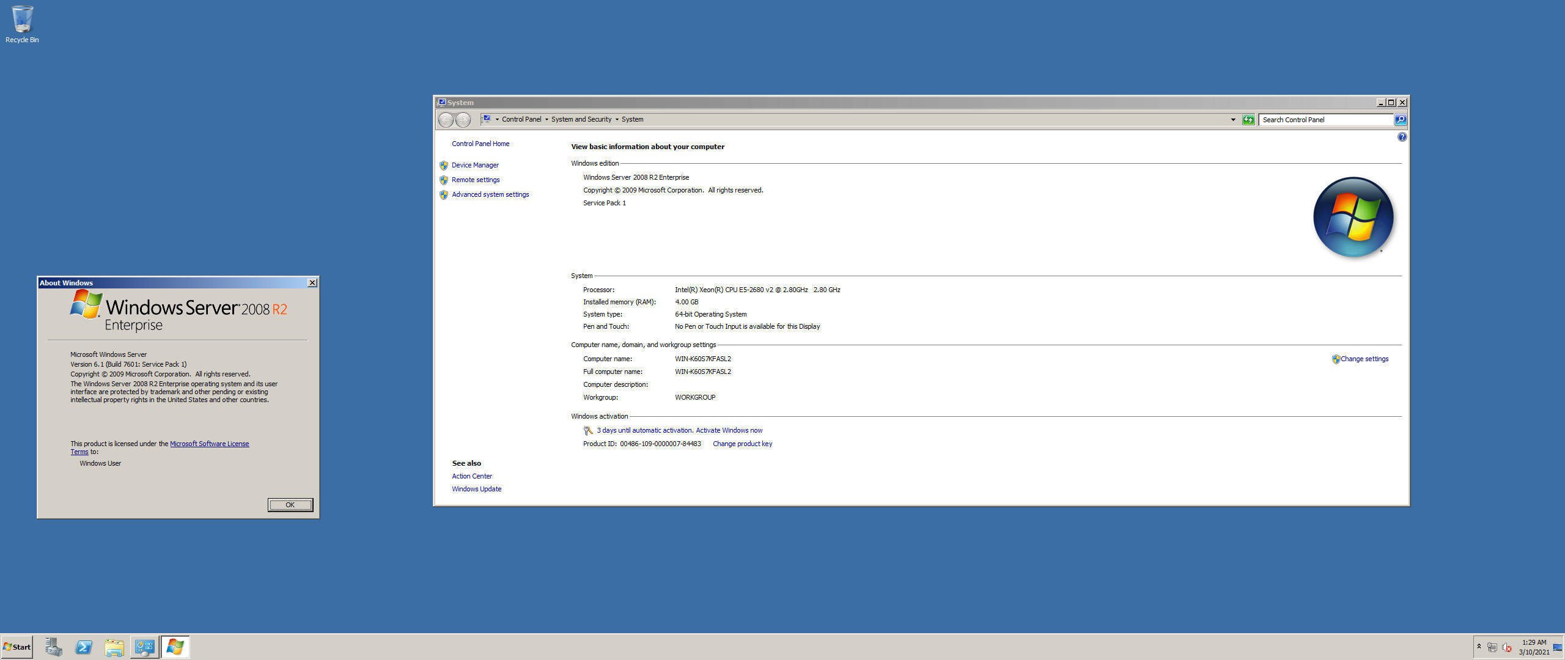Click the shield icon beside Device Manager
This screenshot has width=1565, height=660.
[x=444, y=166]
